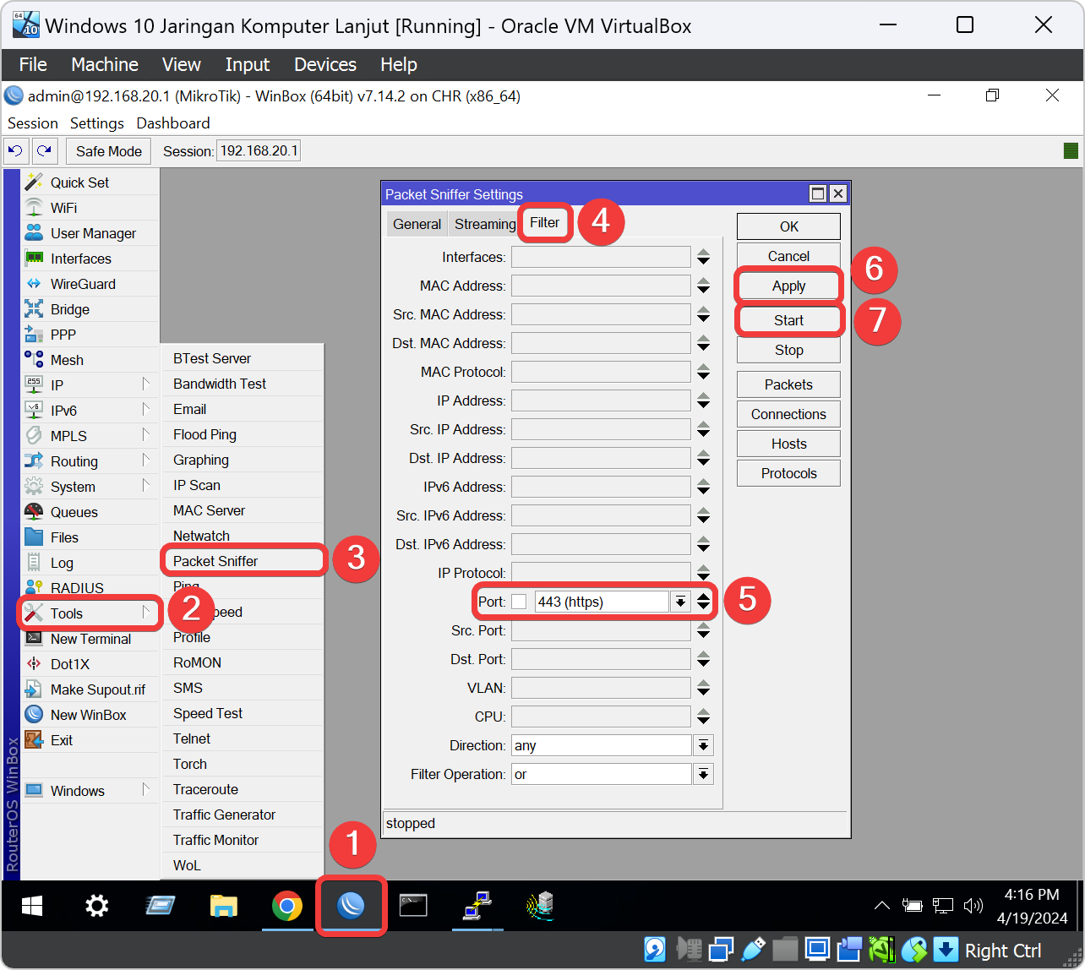Open Chrome from the taskbar
This screenshot has width=1085, height=970.
click(287, 907)
